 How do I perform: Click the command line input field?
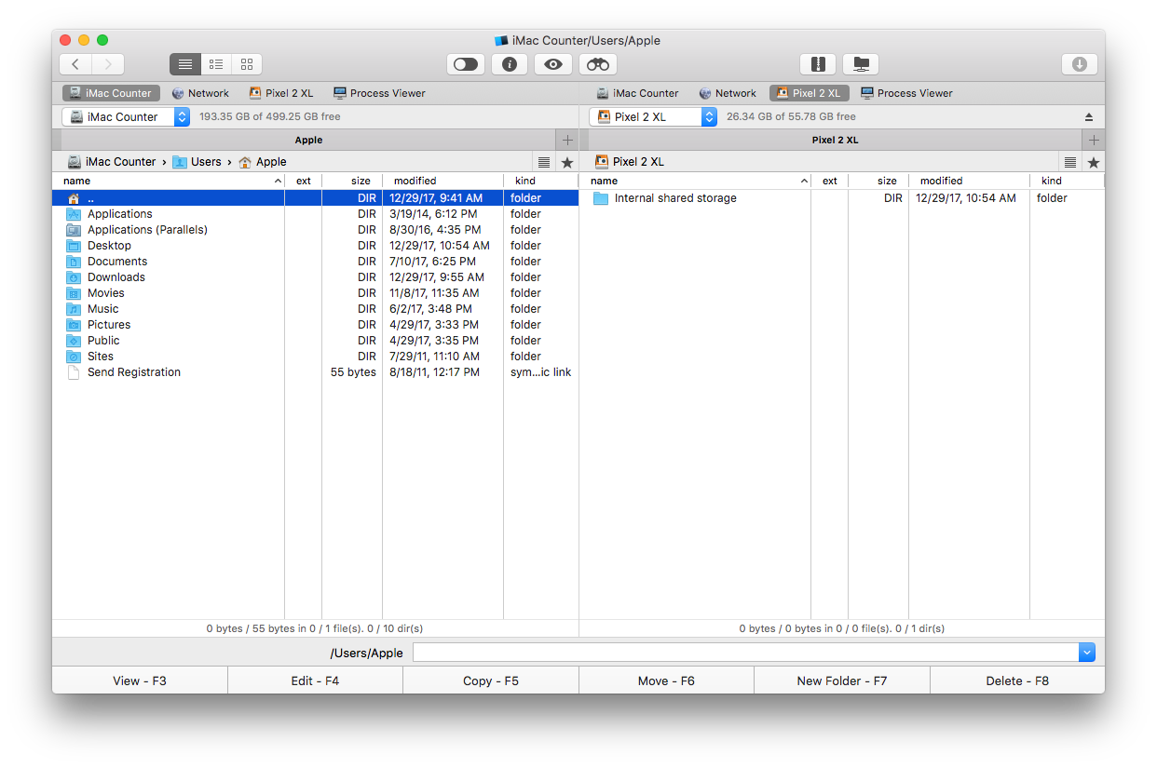tap(745, 652)
